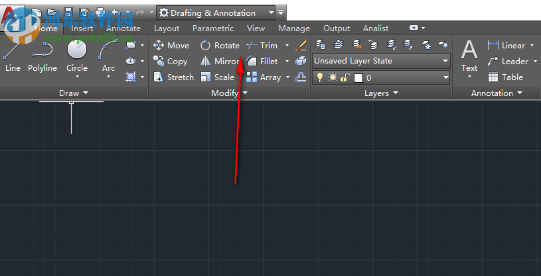Activate the Fillet tool

(x=262, y=62)
